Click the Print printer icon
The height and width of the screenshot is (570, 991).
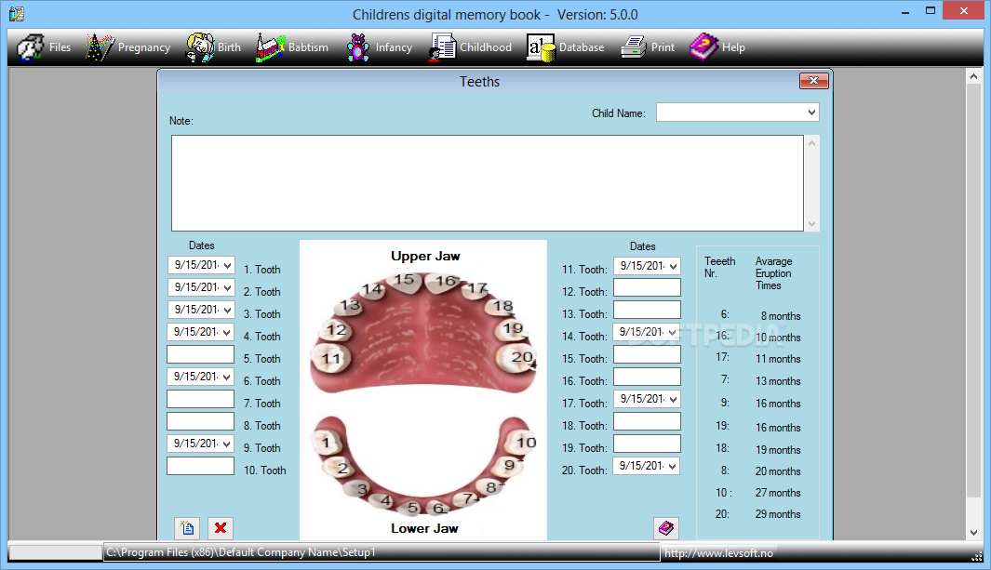[634, 47]
